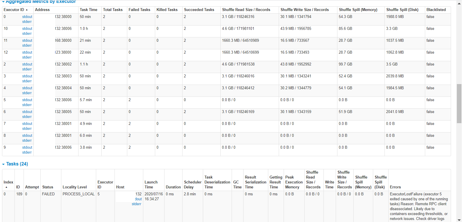The height and width of the screenshot is (222, 465).
Task: Sort tasks by Peak Execution Memory header
Action: click(x=294, y=182)
